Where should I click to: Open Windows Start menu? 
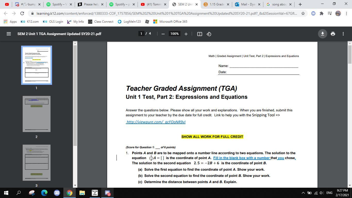tap(6, 193)
